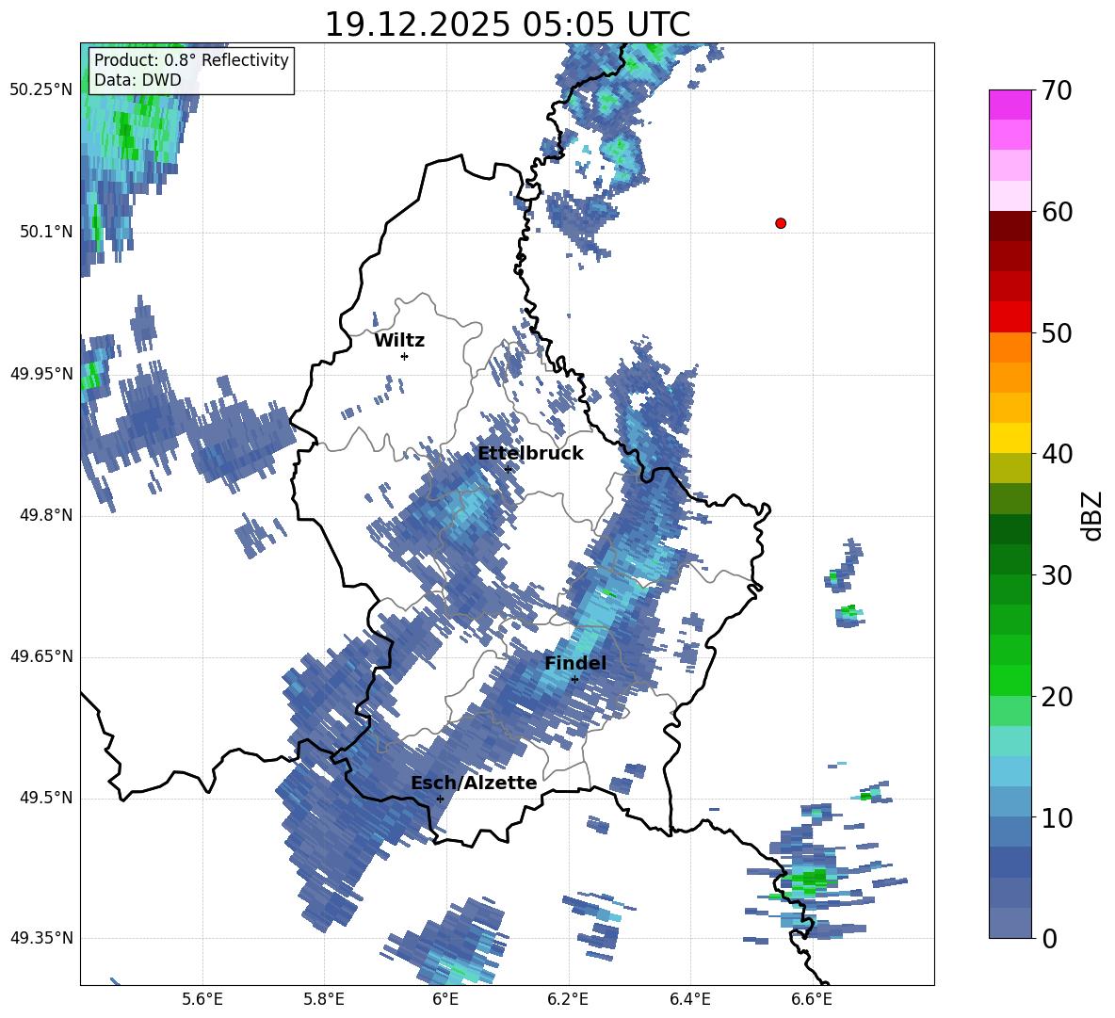Click the colorbar label 20
This screenshot has width=1115, height=1018.
click(1057, 697)
